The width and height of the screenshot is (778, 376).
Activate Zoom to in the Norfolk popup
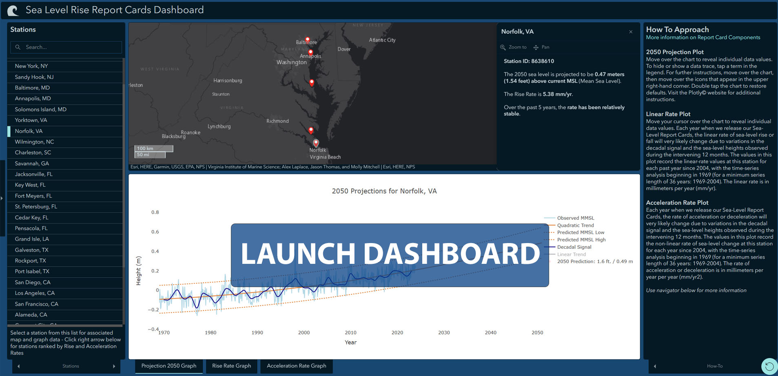click(x=514, y=47)
